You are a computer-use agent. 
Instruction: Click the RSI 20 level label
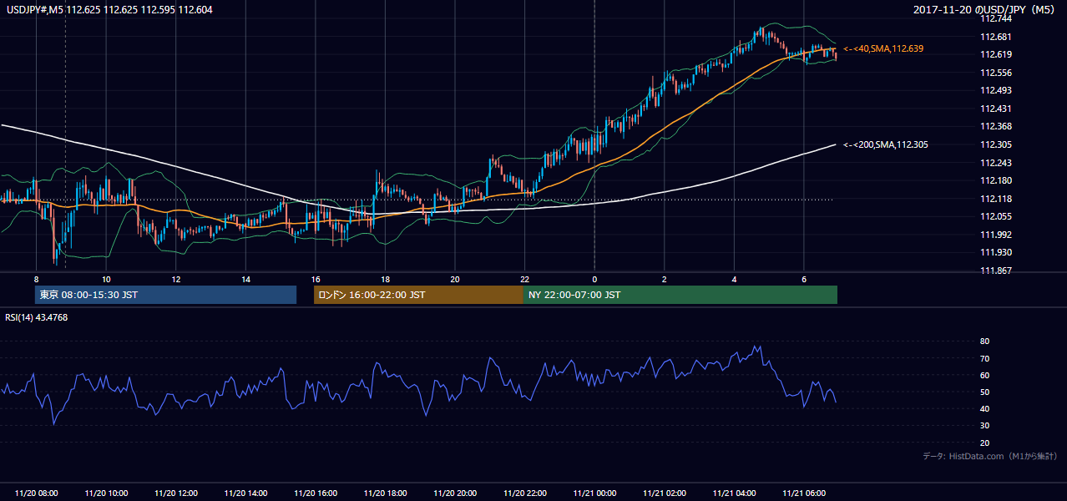pyautogui.click(x=984, y=443)
